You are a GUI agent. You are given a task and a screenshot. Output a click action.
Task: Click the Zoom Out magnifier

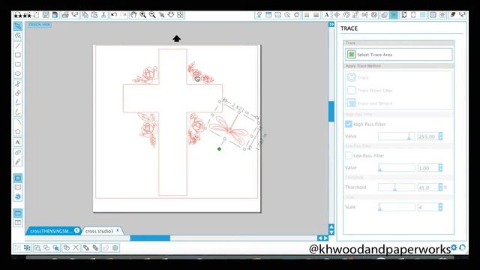(x=152, y=15)
